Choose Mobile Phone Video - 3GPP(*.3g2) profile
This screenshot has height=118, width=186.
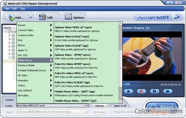tap(86, 101)
